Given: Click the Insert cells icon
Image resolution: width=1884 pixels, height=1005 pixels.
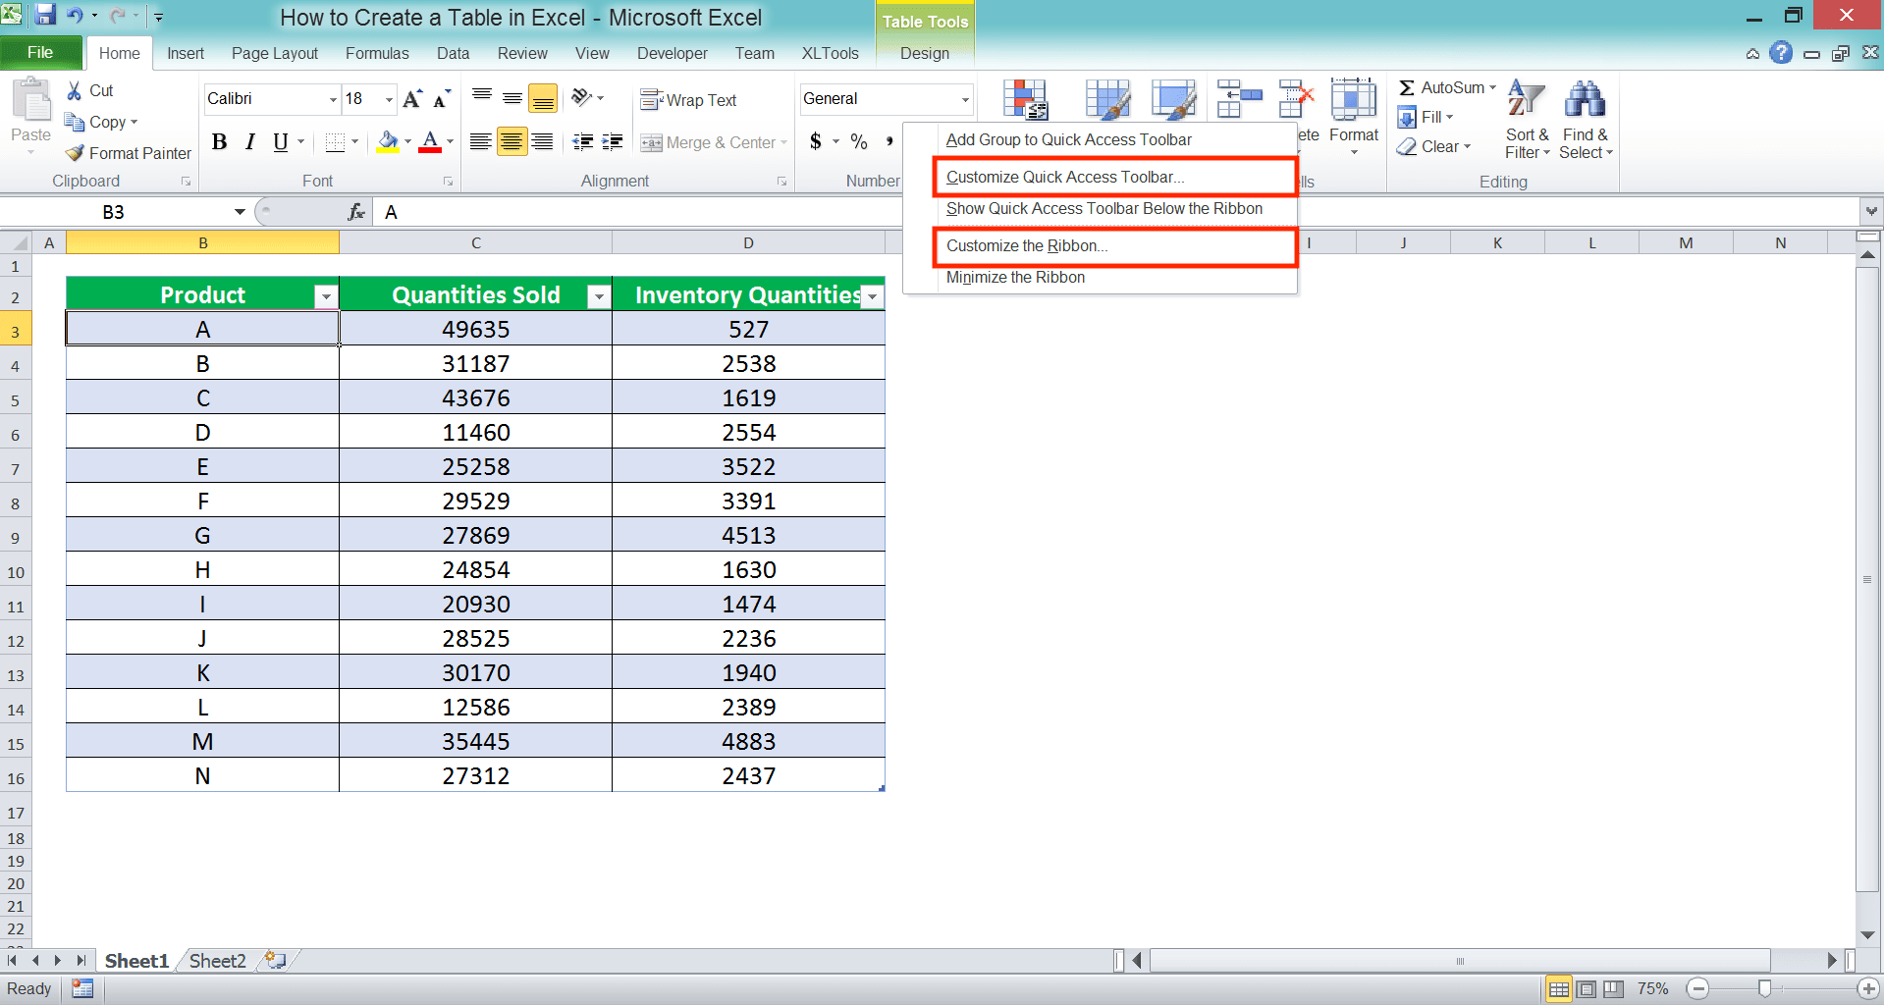Looking at the screenshot, I should click(x=1239, y=99).
